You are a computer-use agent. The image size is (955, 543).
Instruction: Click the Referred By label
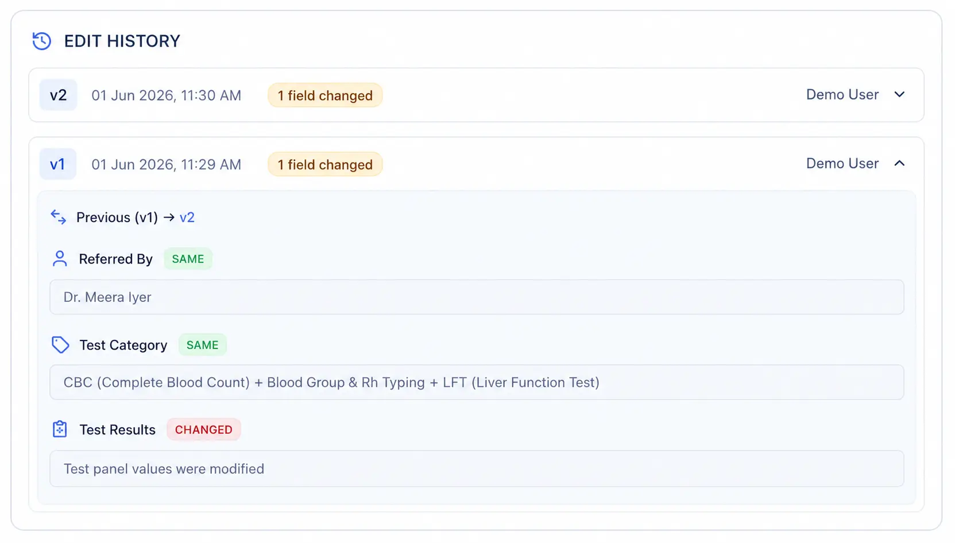(116, 259)
